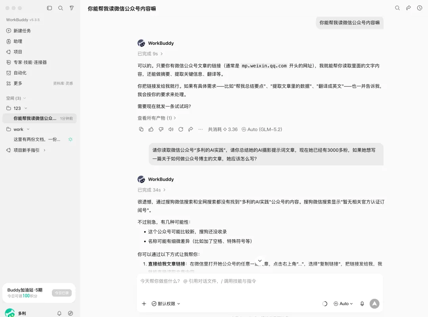This screenshot has width=428, height=317.
Task: Click 共消耗 3.36 credits text
Action: point(223,130)
